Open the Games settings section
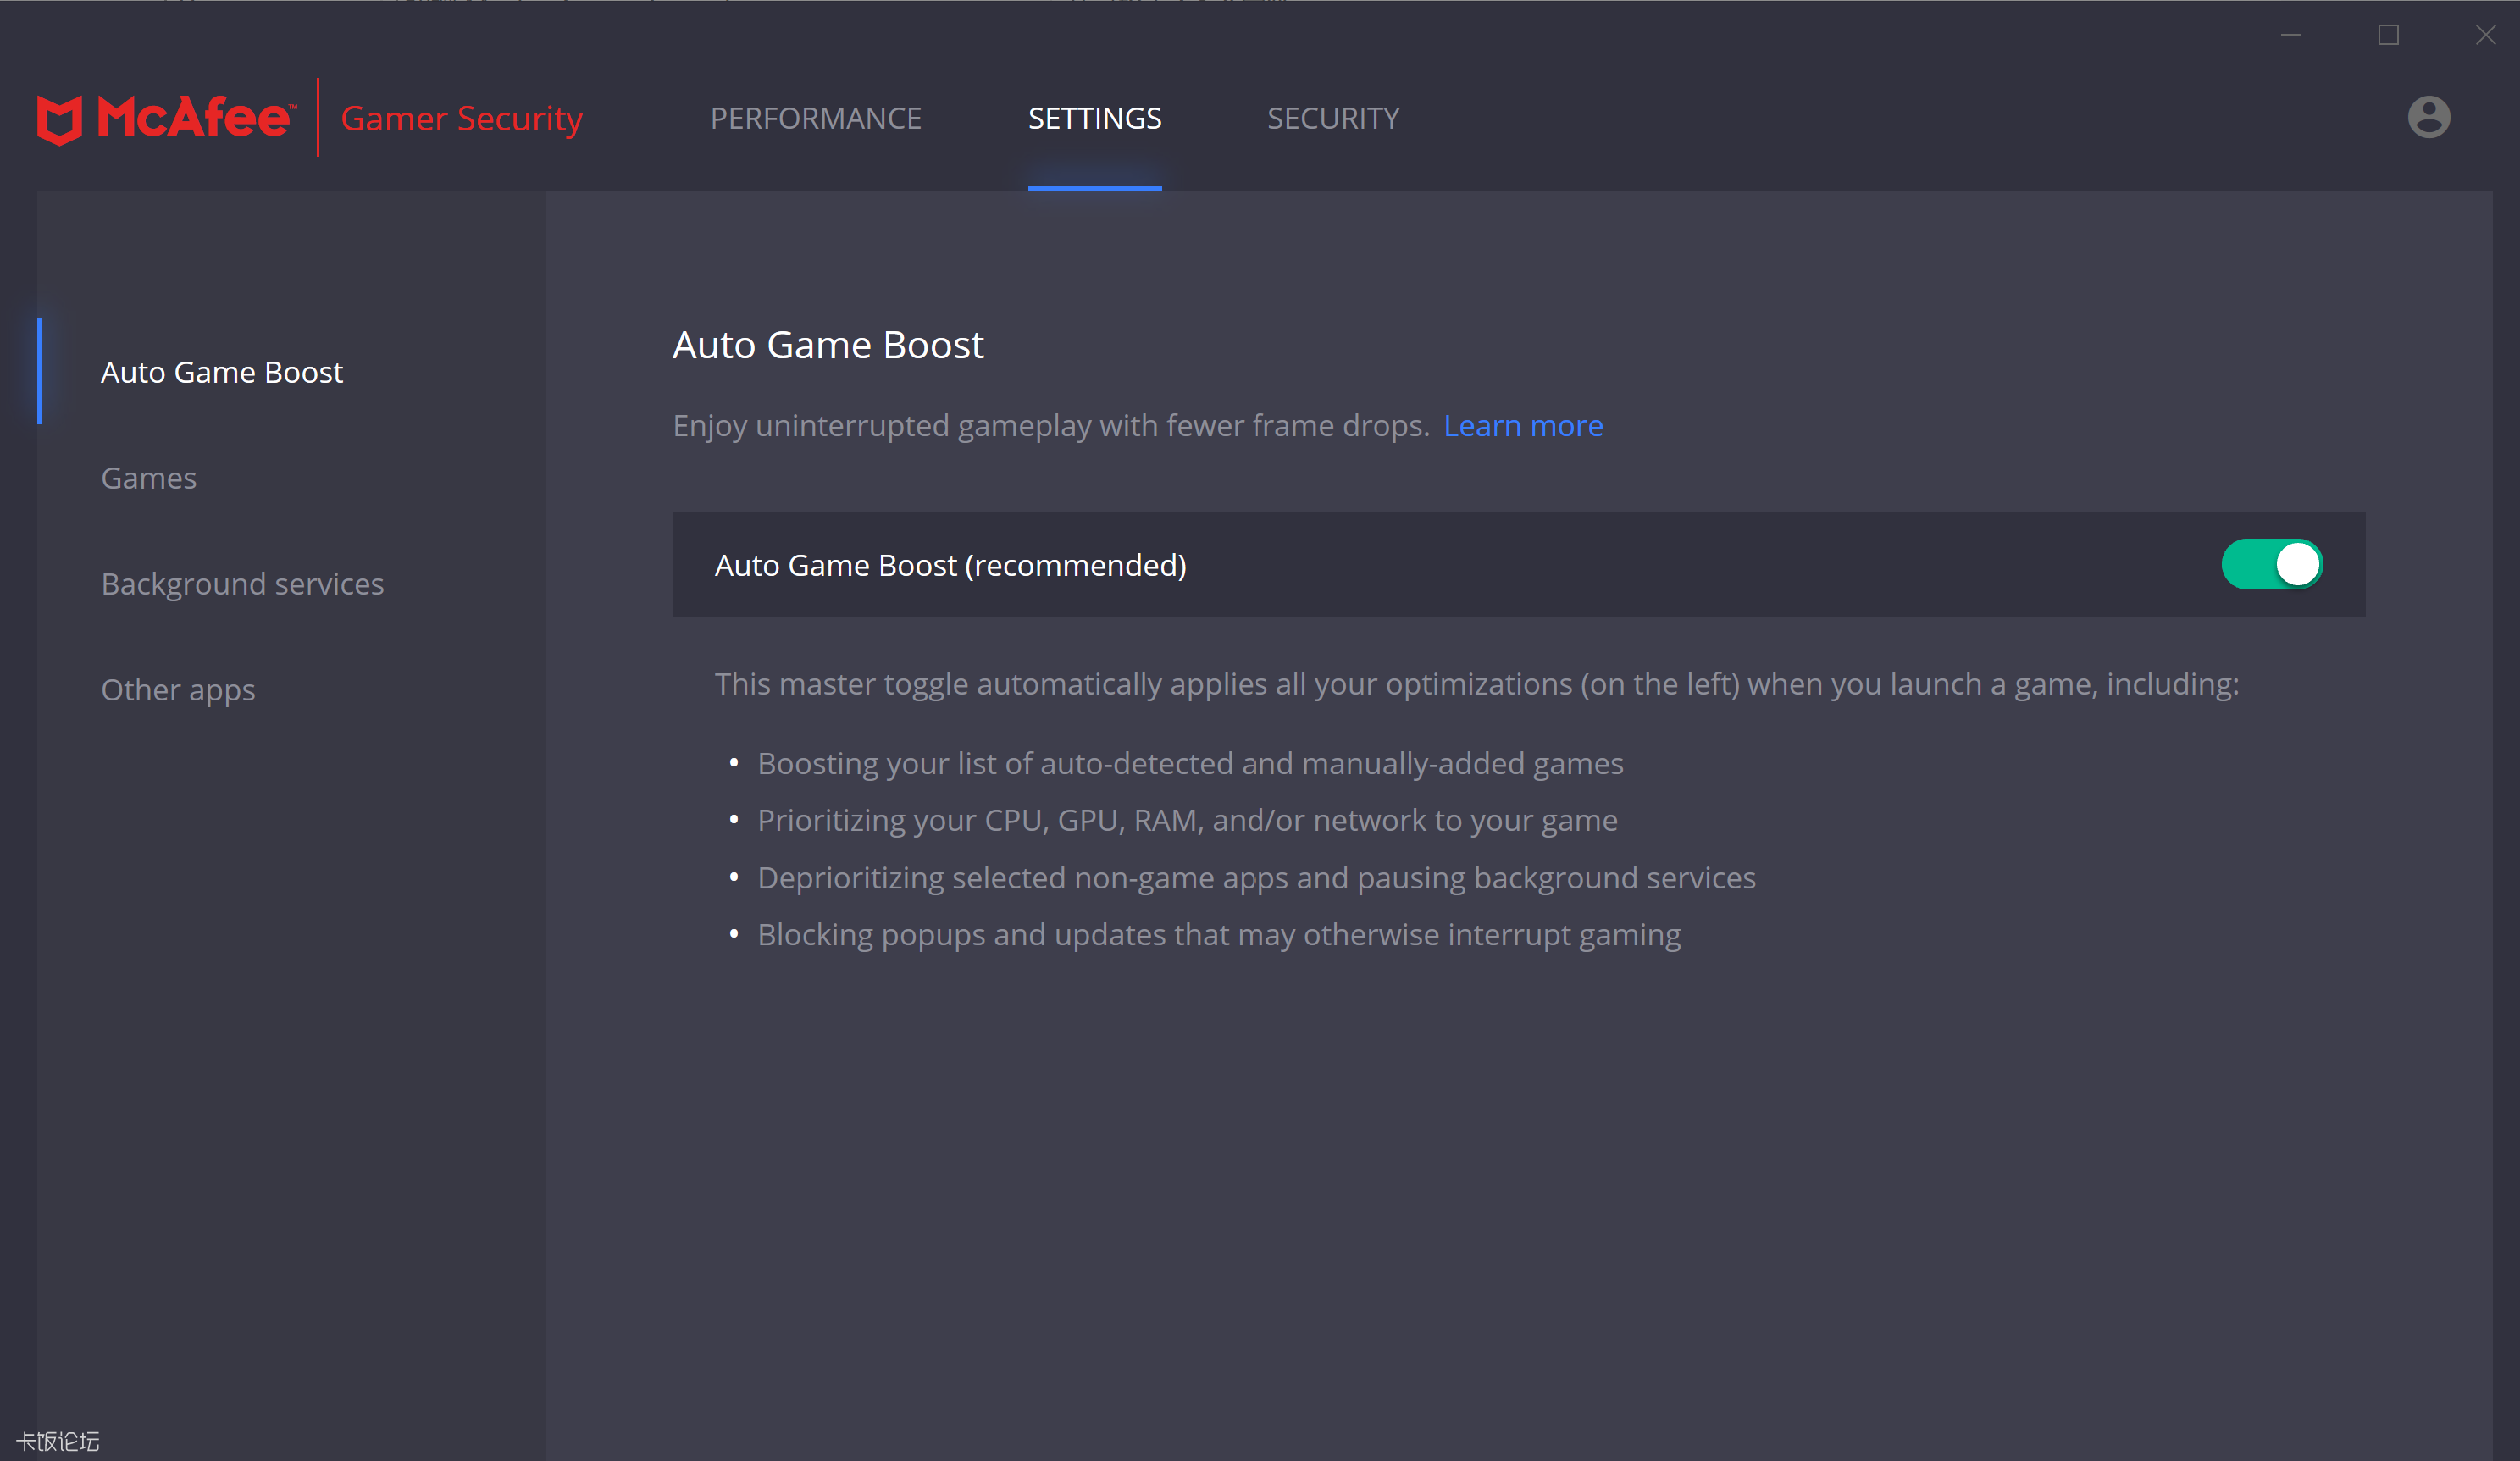 pos(148,478)
